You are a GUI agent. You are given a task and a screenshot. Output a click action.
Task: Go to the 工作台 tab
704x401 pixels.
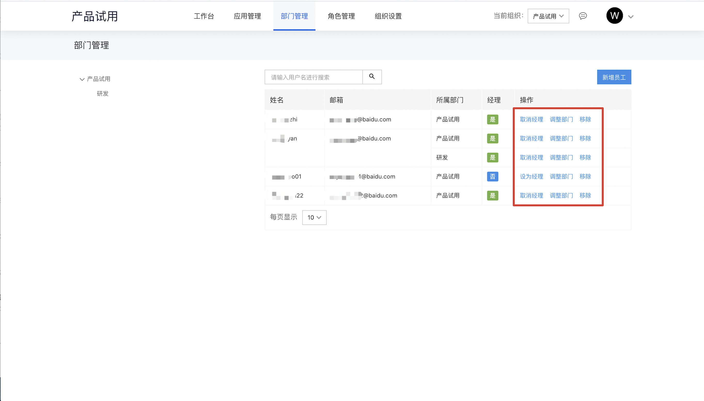coord(204,16)
